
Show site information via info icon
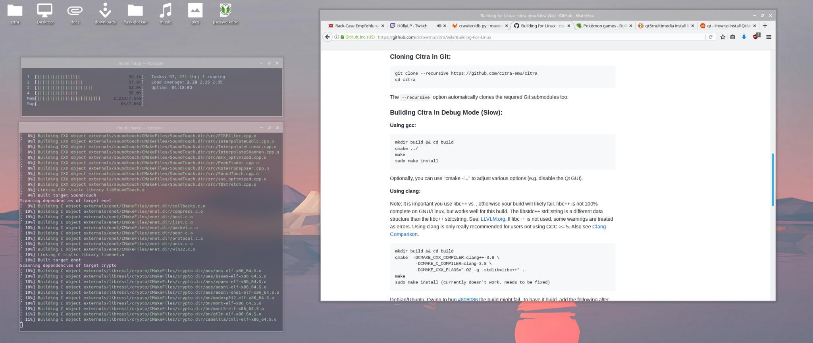337,37
